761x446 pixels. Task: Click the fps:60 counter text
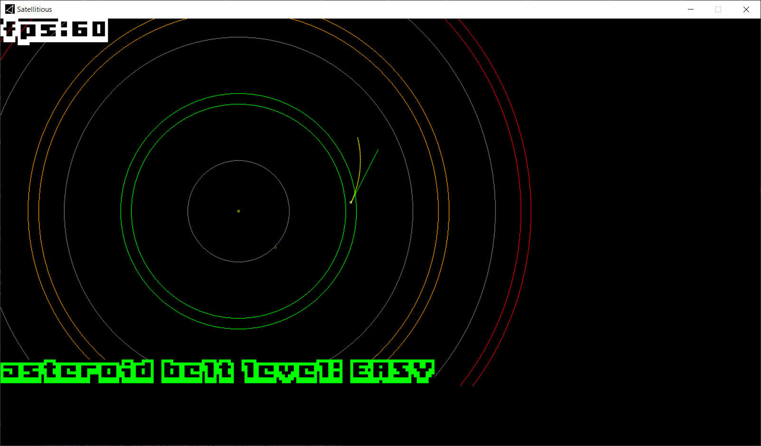pyautogui.click(x=54, y=30)
